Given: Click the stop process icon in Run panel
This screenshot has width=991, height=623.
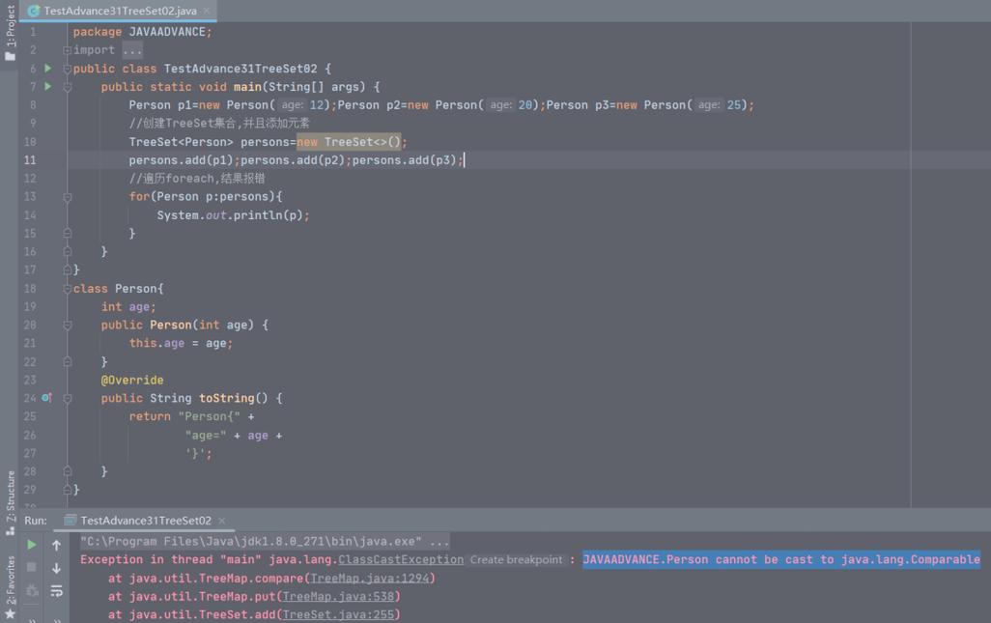Looking at the screenshot, I should pos(31,567).
